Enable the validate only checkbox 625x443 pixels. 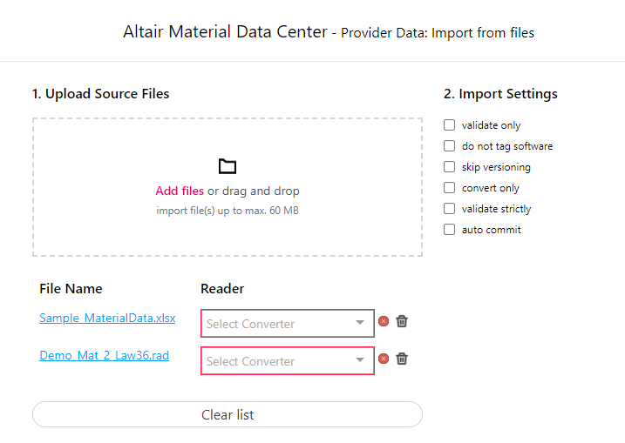tap(450, 125)
